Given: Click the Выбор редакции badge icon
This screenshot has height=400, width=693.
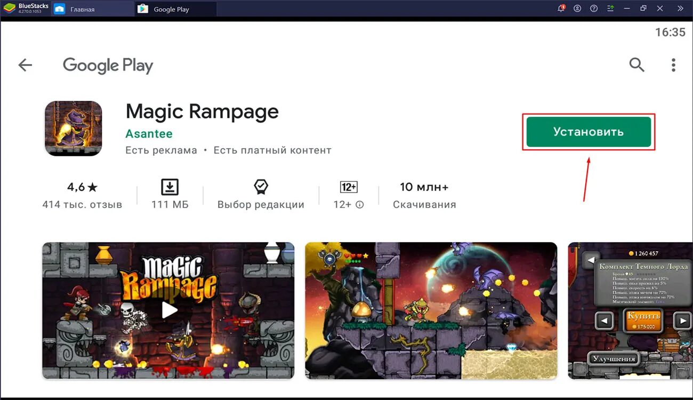Looking at the screenshot, I should 261,187.
